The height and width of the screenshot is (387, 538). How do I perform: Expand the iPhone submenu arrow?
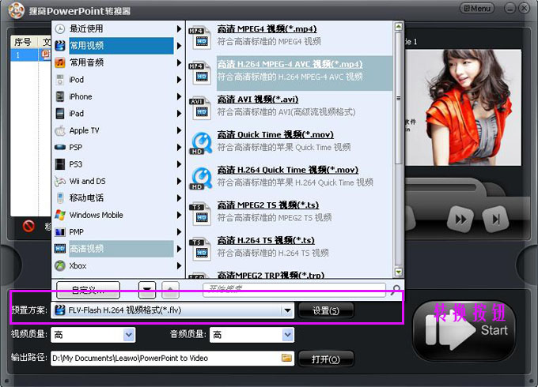[x=179, y=96]
